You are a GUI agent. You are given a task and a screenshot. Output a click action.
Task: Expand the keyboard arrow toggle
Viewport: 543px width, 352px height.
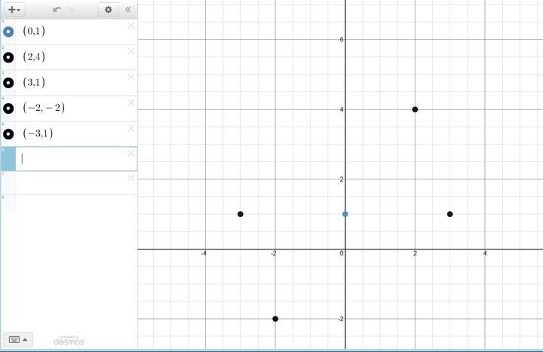coord(26,339)
